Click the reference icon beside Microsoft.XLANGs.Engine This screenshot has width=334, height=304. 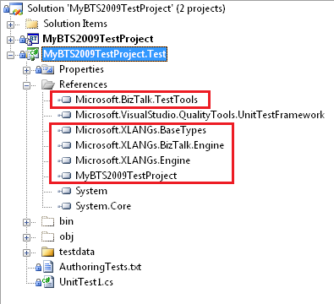click(x=64, y=160)
